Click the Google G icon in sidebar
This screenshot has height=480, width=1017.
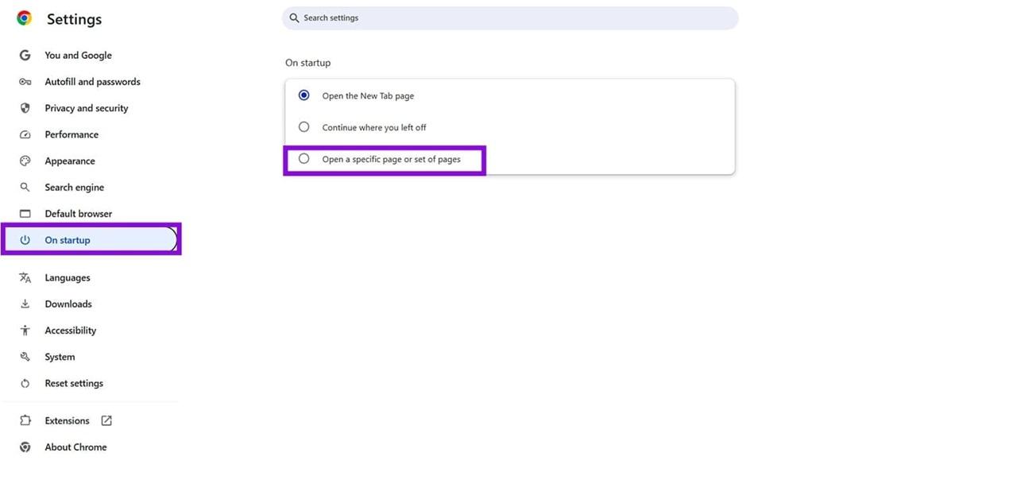click(25, 56)
